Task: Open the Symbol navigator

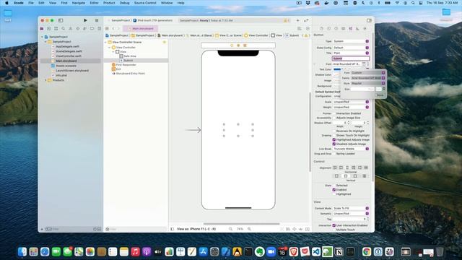Action: (x=56, y=29)
